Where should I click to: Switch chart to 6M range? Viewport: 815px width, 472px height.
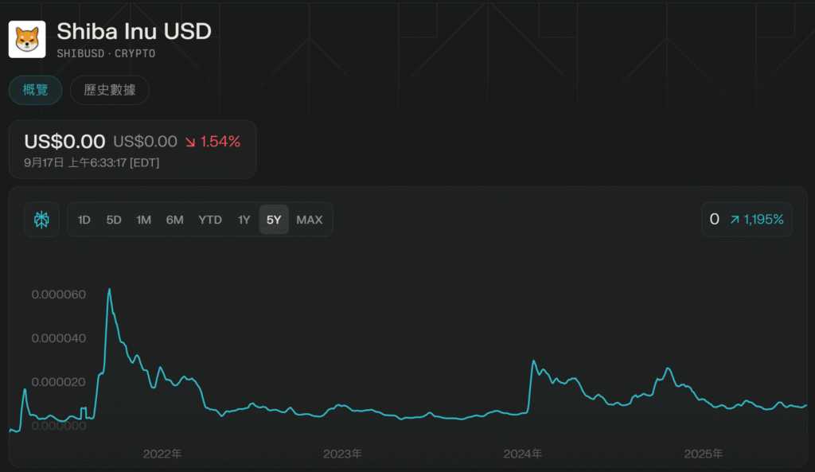(175, 220)
